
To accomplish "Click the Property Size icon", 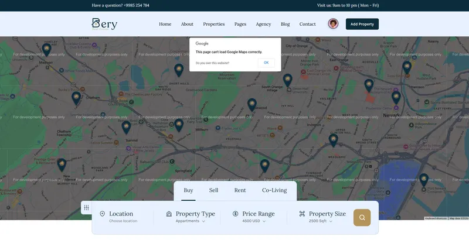I will (302, 214).
